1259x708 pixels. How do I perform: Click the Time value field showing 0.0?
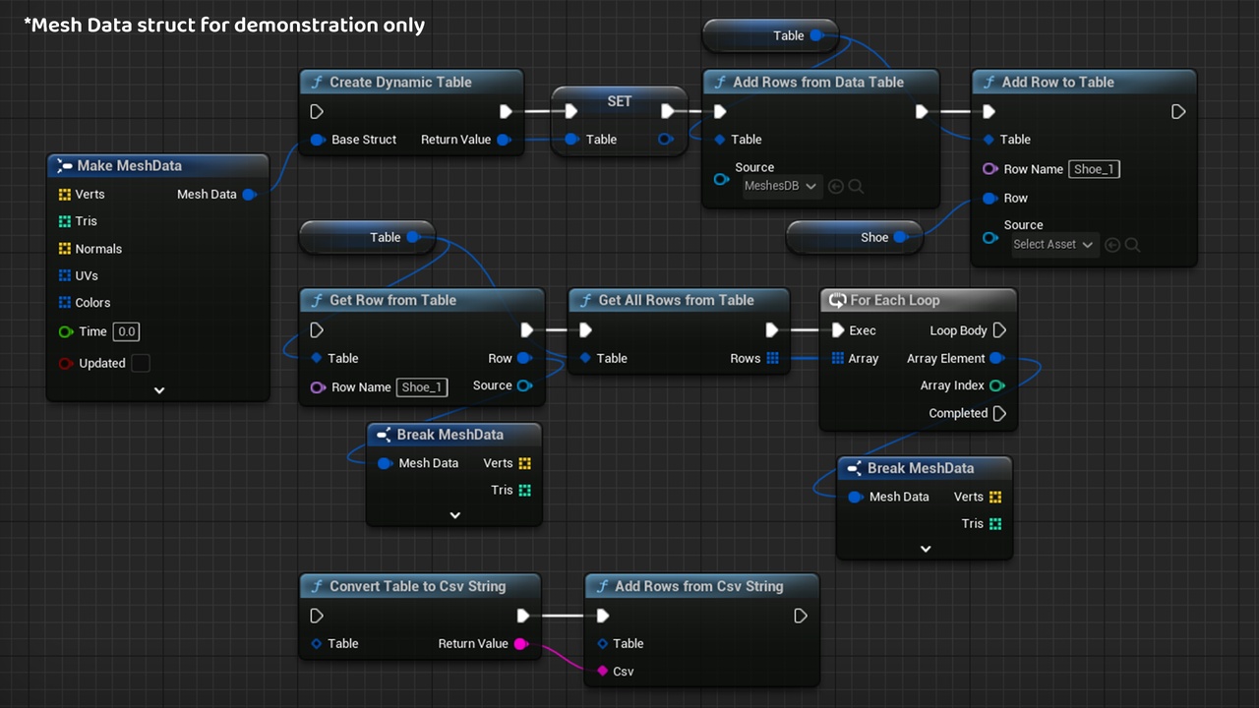(x=127, y=332)
